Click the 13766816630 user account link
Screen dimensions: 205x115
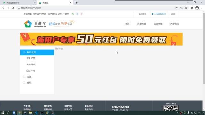click(x=159, y=14)
